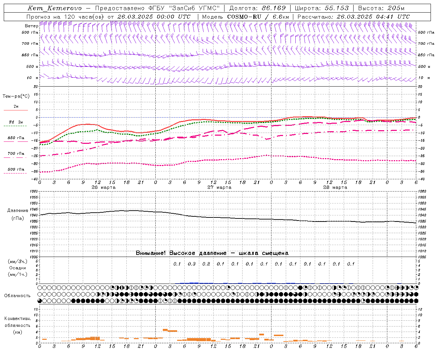Click the '500 м' wind level label on left
Image resolution: width=436 pixels, height=349 pixels.
[x=32, y=66]
